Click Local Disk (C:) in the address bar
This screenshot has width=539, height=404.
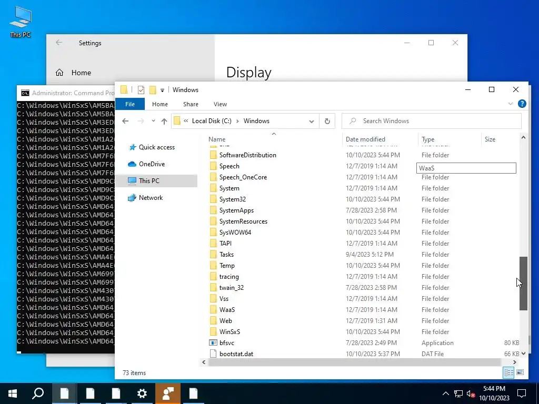click(212, 121)
